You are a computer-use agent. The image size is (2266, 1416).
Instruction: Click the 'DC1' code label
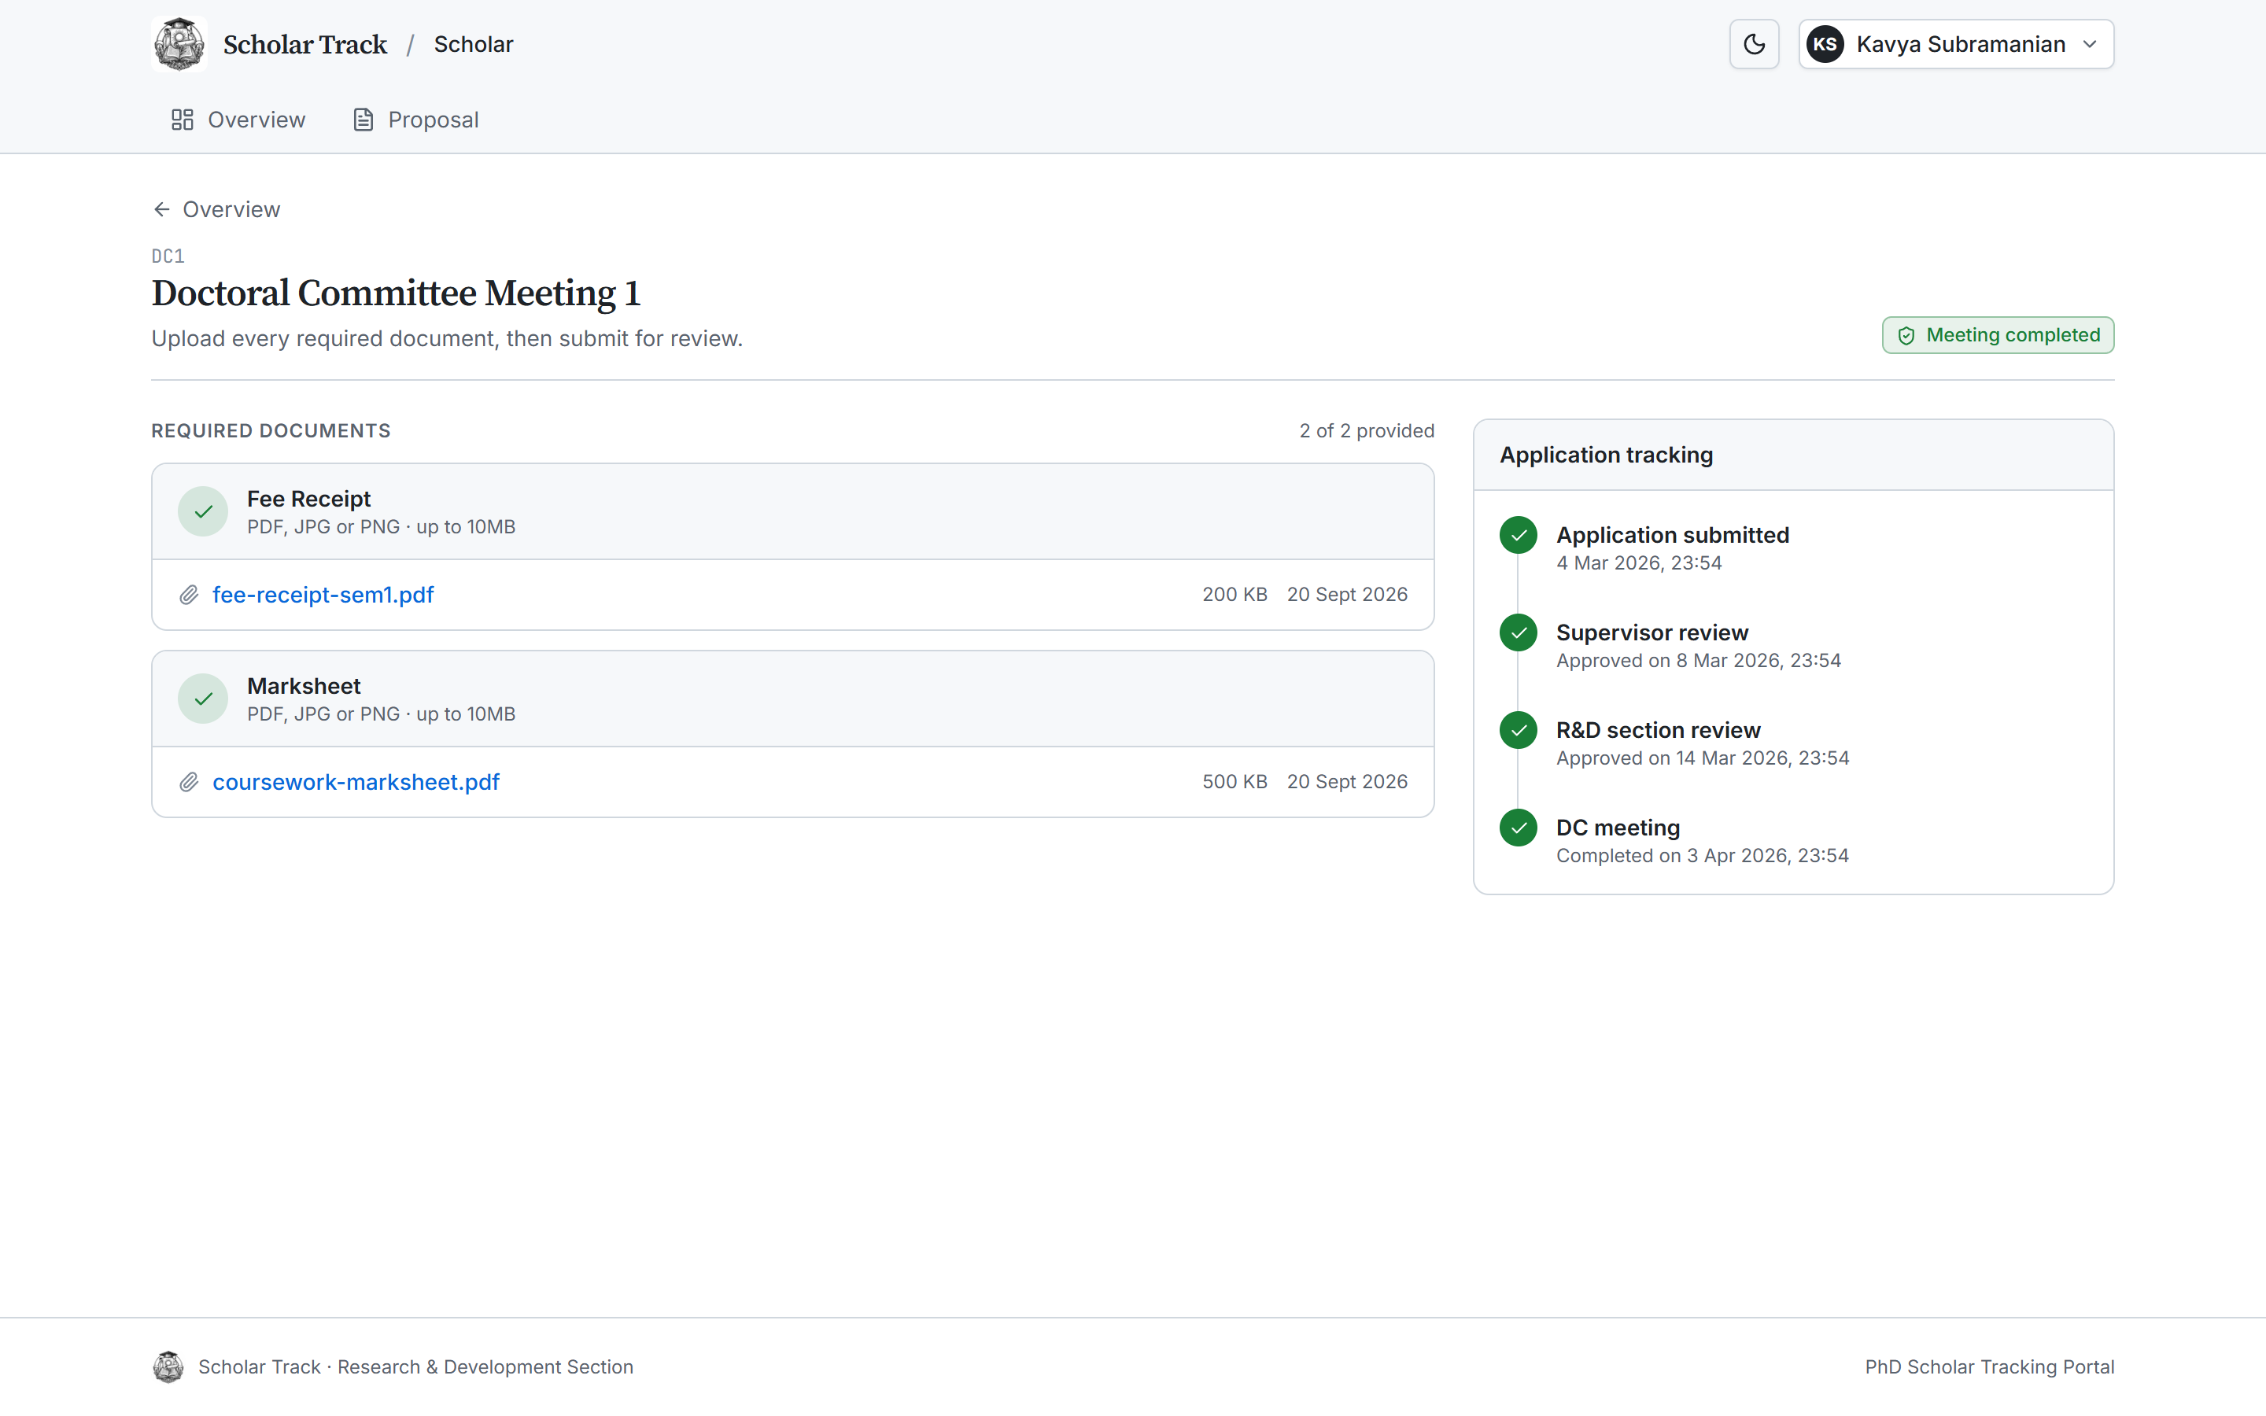coord(168,256)
